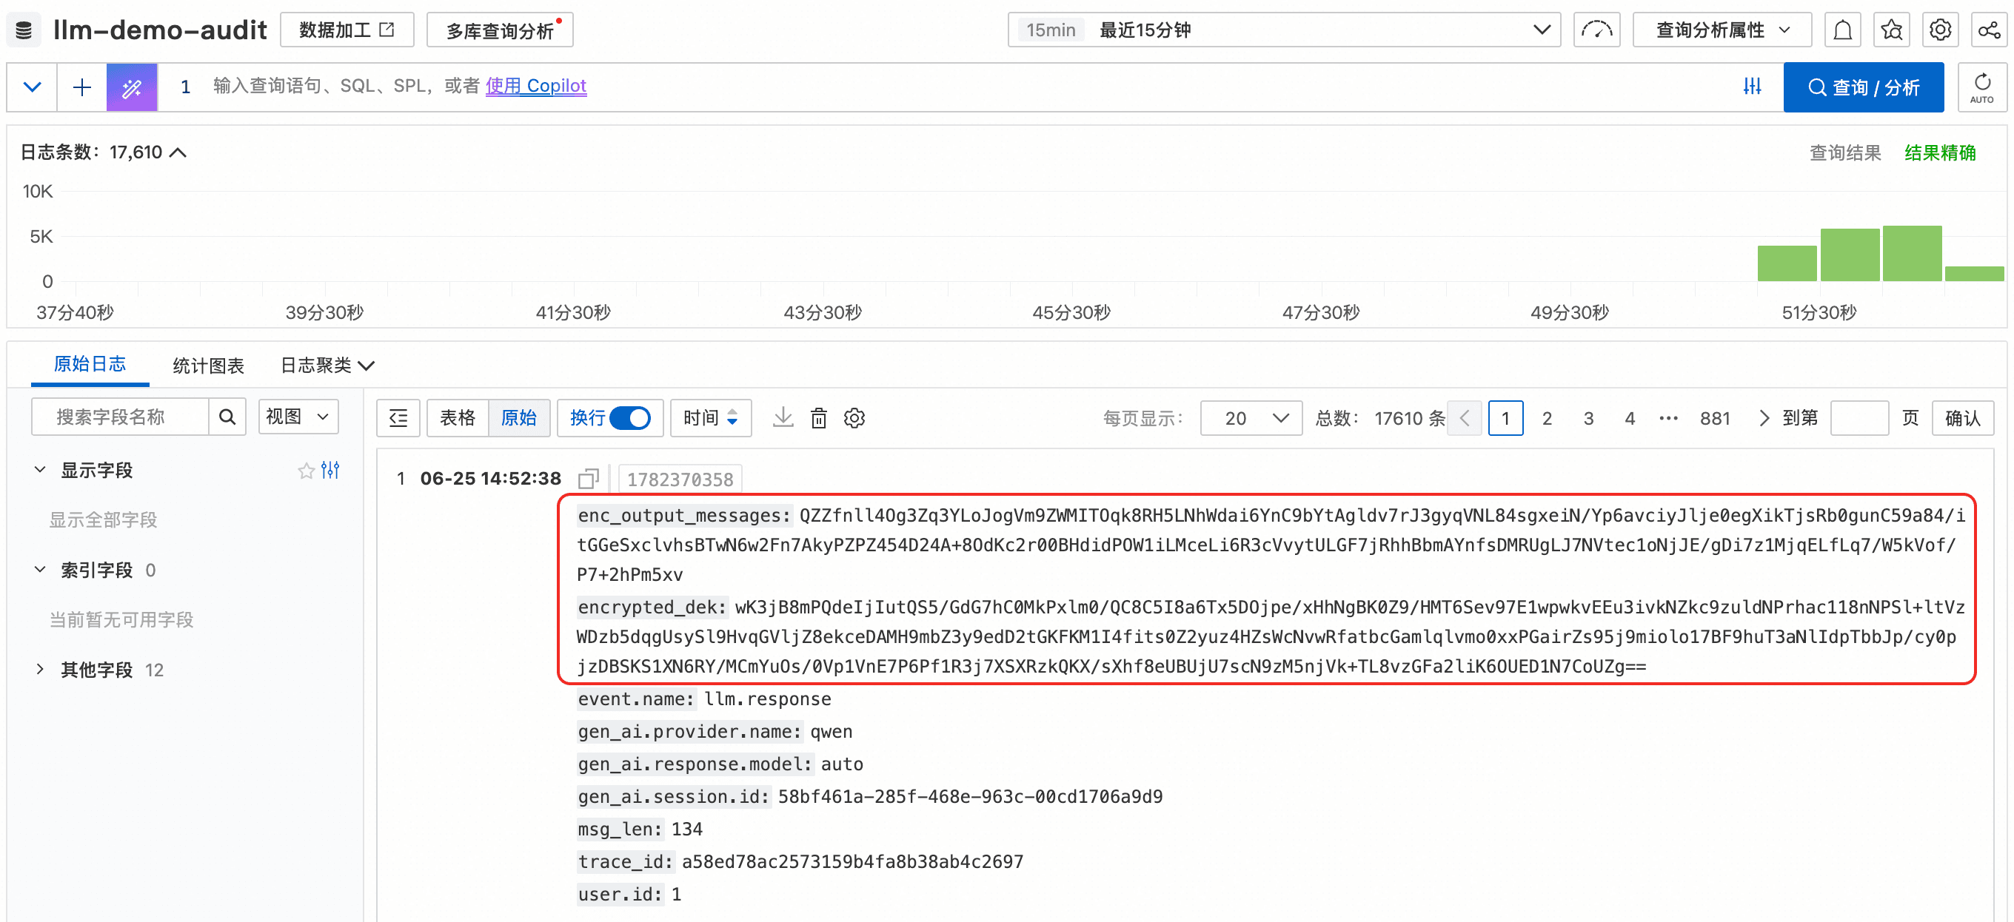Copy log entry with the copy icon
2014x922 pixels.
tap(588, 478)
